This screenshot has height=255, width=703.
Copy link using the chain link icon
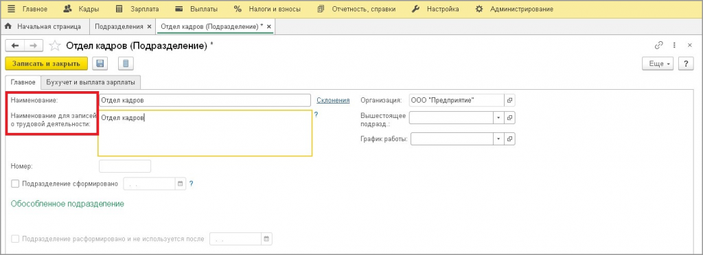point(658,45)
